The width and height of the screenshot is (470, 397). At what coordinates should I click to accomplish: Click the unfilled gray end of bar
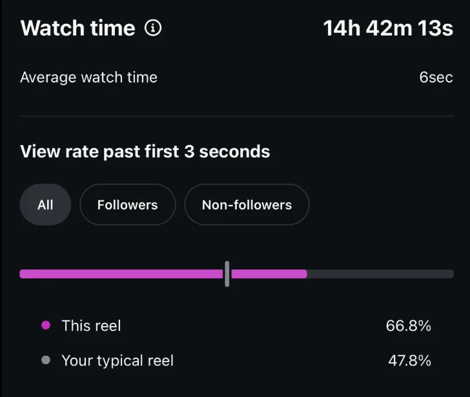381,274
